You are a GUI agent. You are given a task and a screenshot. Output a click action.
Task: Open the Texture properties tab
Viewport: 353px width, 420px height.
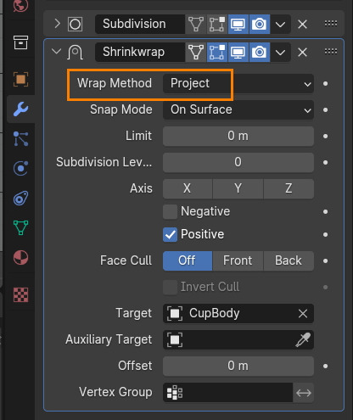(20, 294)
